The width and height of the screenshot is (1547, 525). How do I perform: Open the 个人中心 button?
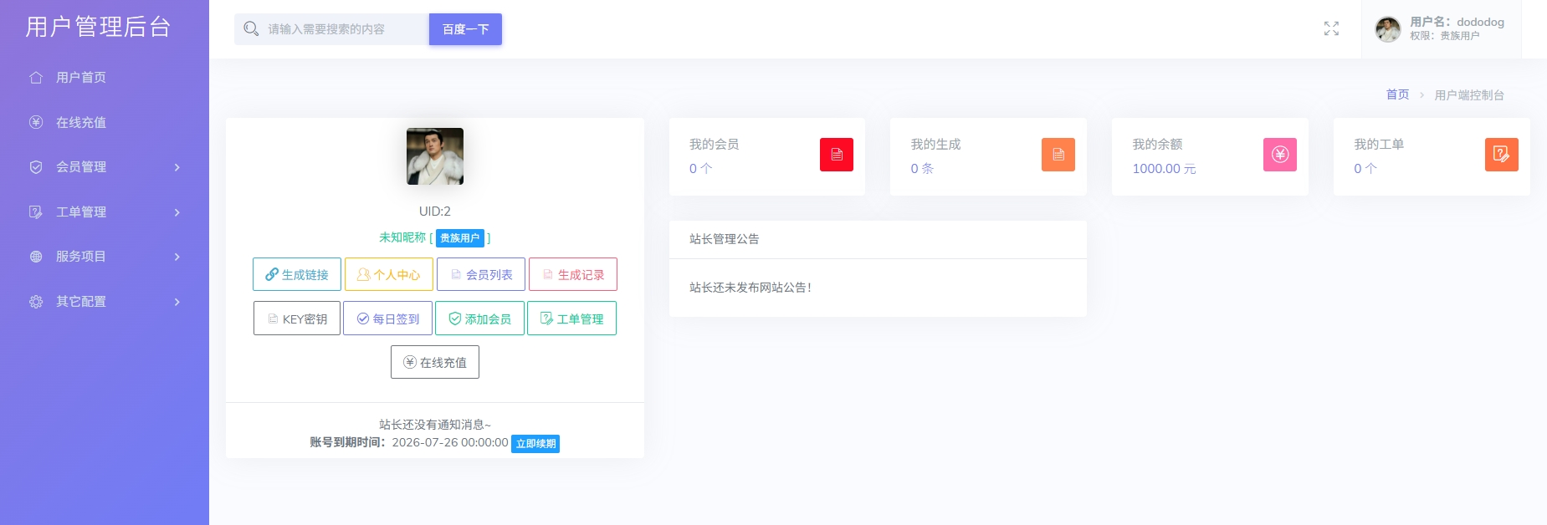[389, 274]
